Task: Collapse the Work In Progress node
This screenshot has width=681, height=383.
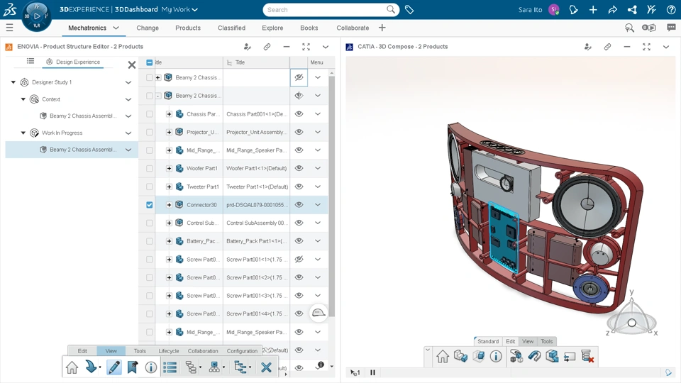Action: tap(23, 133)
